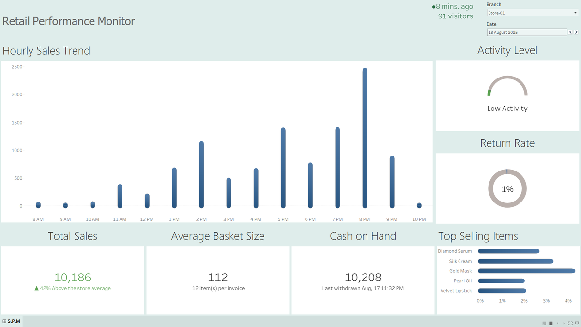The width and height of the screenshot is (581, 327).
Task: Click the green up-triangle above store average indicator
Action: coord(36,288)
